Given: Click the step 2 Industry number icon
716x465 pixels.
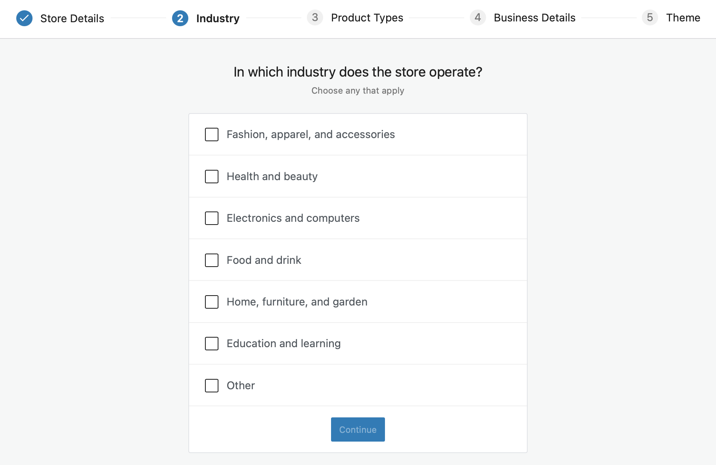Looking at the screenshot, I should [180, 18].
